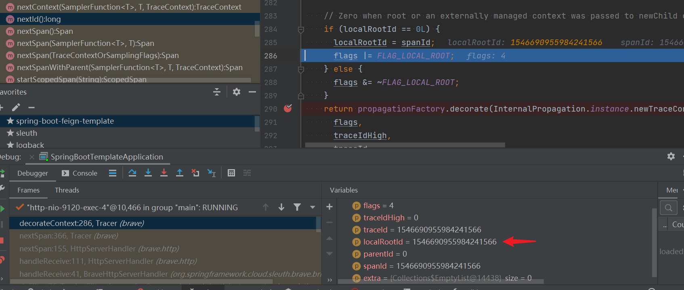Select spring-boot-feign-template favorites list

click(128, 121)
